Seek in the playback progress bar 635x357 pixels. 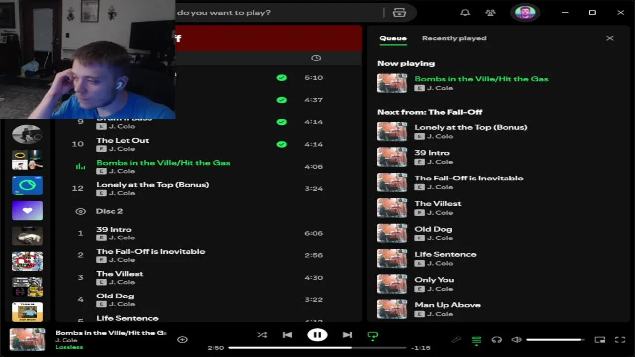[317, 348]
